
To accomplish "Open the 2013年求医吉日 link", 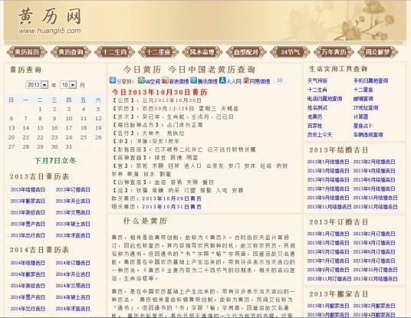I will (x=73, y=235).
